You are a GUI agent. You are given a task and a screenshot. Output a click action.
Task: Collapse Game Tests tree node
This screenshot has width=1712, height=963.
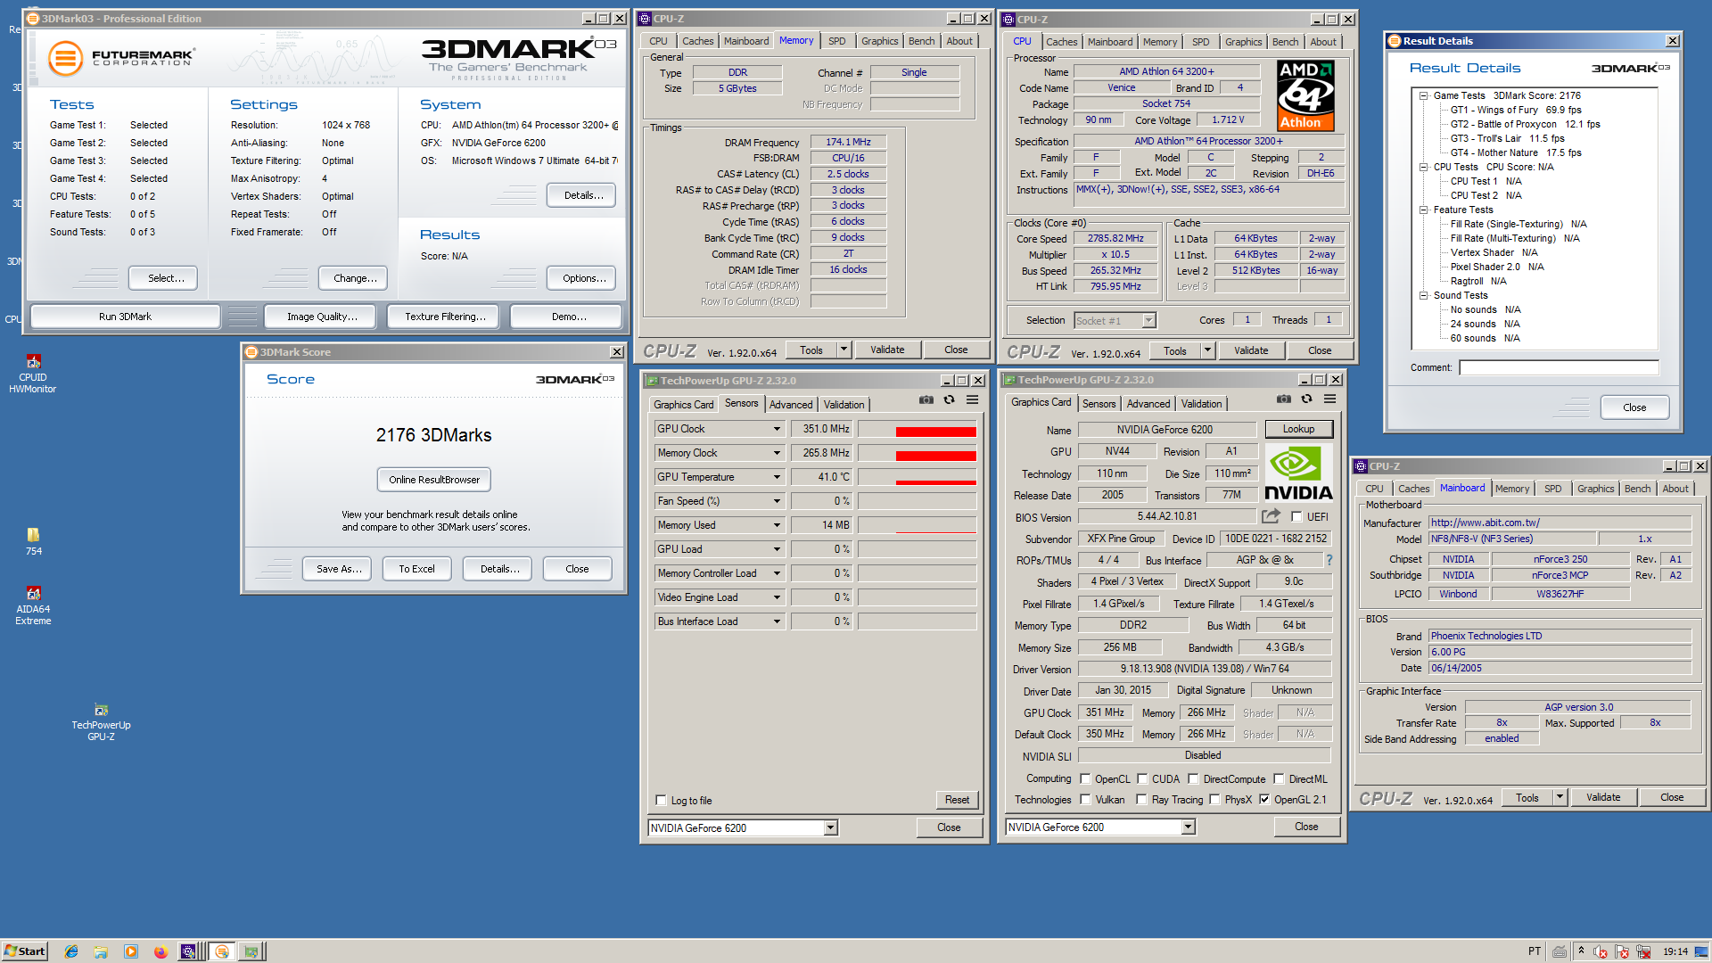(x=1424, y=95)
